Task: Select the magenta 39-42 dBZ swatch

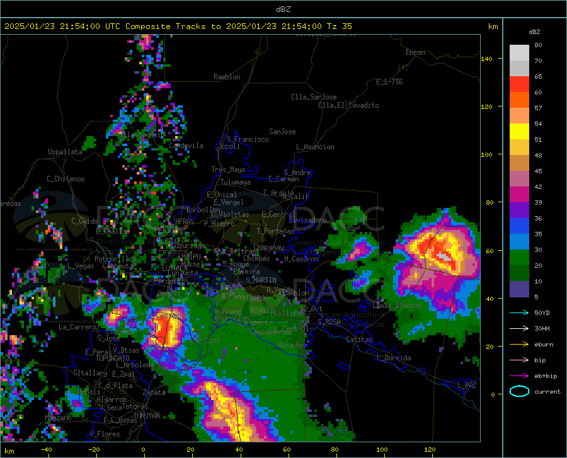Action: click(519, 195)
